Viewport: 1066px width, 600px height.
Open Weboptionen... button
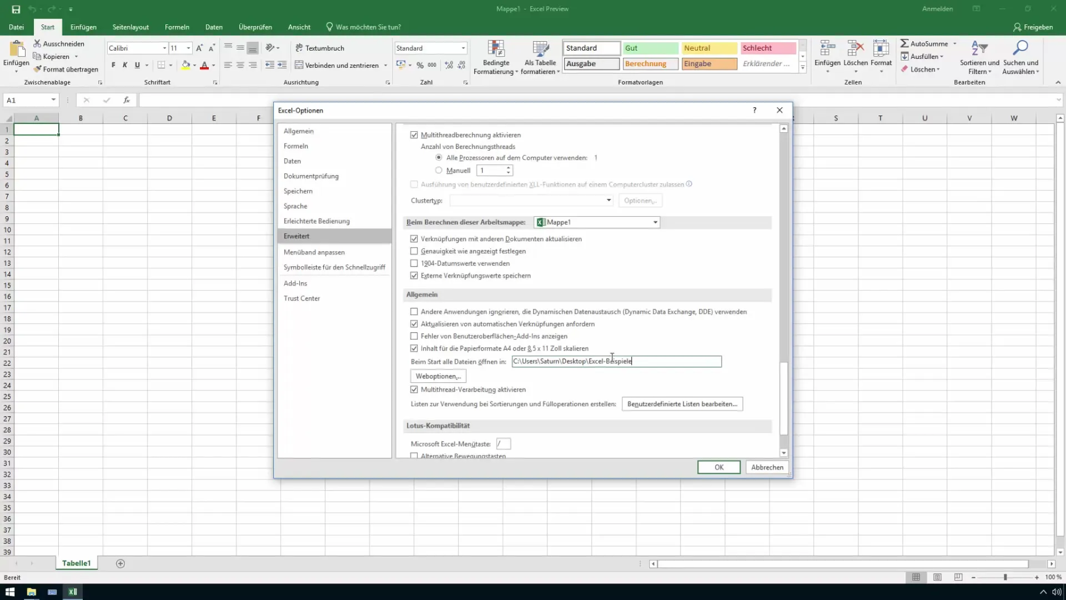(x=438, y=376)
